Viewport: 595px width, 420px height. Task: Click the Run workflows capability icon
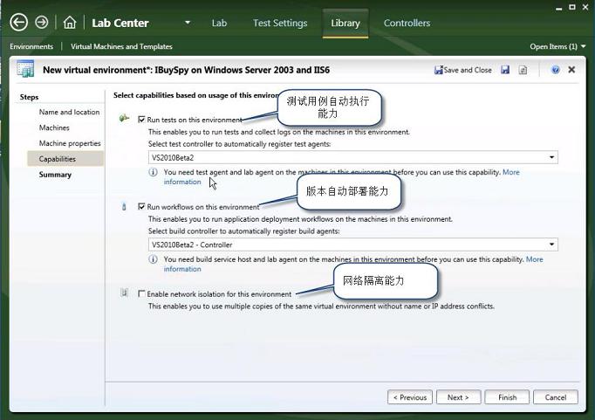coord(124,207)
